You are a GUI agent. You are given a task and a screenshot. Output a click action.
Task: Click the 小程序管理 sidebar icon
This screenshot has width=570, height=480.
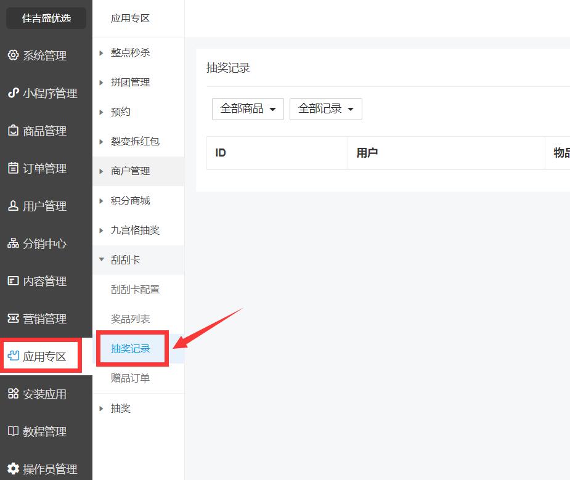click(13, 93)
